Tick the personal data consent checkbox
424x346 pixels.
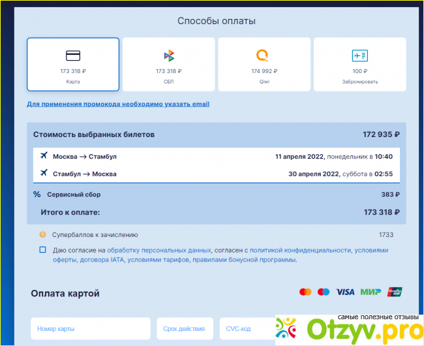click(x=42, y=250)
